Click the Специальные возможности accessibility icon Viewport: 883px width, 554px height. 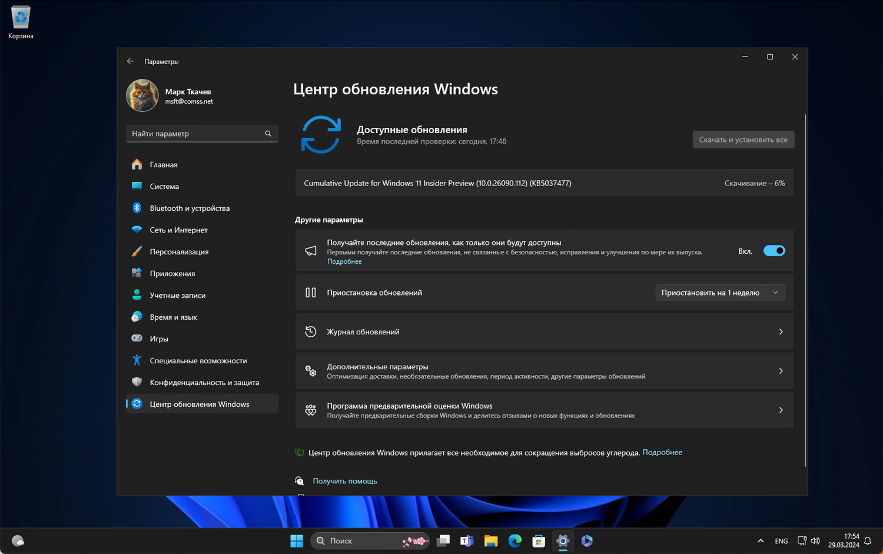click(137, 360)
